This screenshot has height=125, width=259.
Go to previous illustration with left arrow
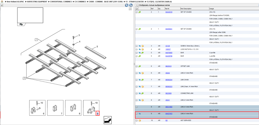[x=127, y=5]
